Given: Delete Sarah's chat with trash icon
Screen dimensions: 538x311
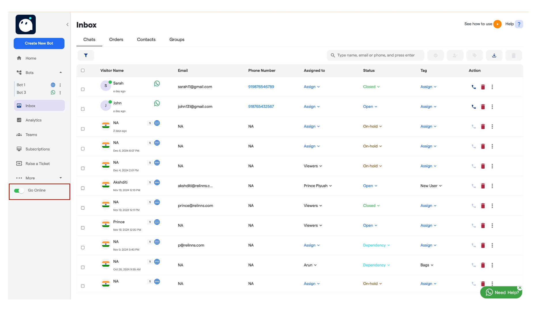Looking at the screenshot, I should click(x=483, y=87).
